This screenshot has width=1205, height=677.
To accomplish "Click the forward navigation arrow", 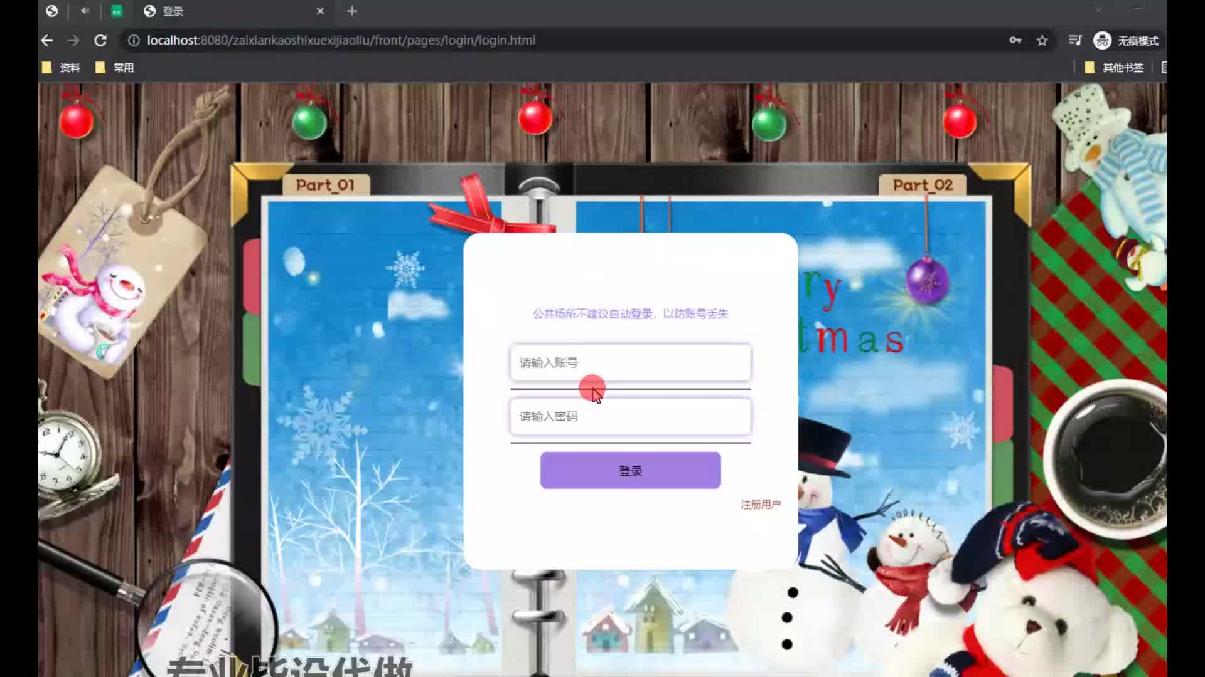I will [x=73, y=41].
